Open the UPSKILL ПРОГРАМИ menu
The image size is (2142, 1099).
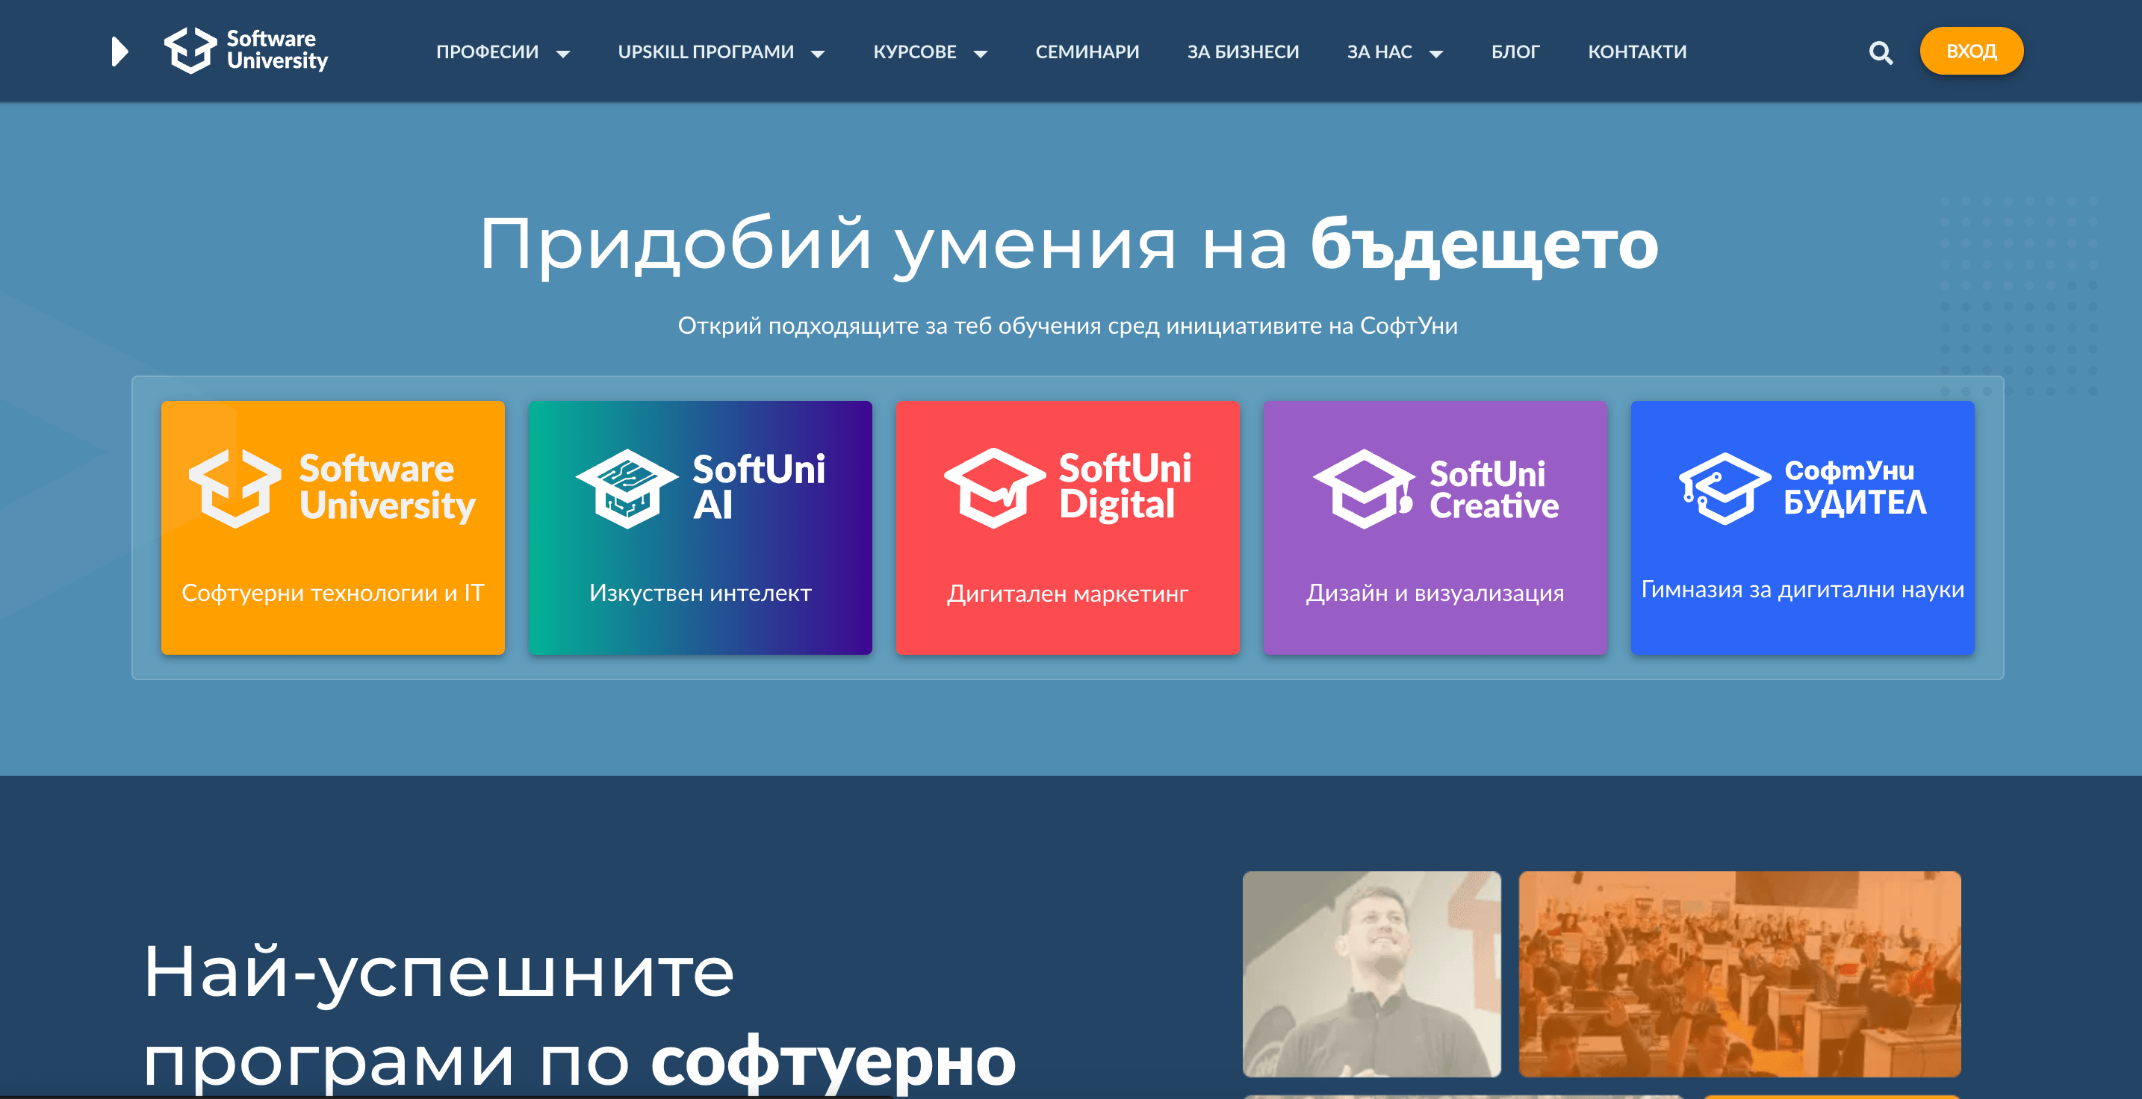pyautogui.click(x=705, y=52)
